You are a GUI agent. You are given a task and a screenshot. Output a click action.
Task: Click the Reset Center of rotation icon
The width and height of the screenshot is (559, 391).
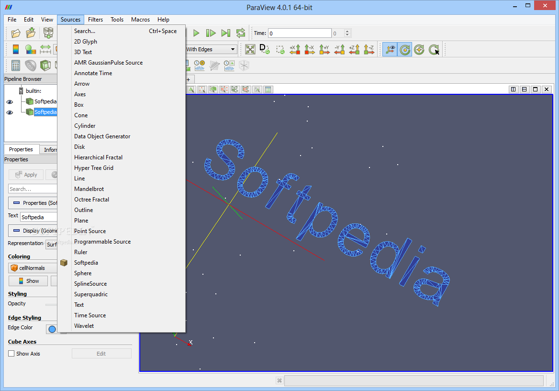tap(419, 50)
